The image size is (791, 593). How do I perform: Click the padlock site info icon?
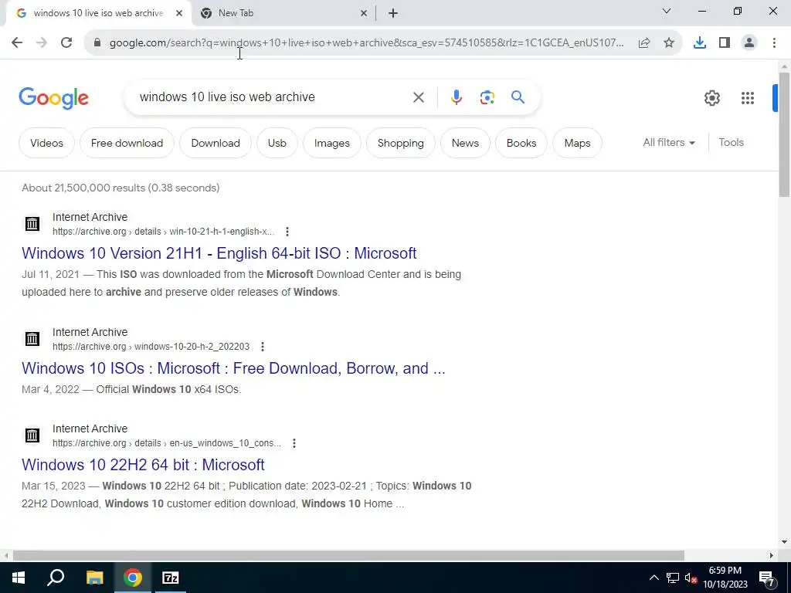97,43
